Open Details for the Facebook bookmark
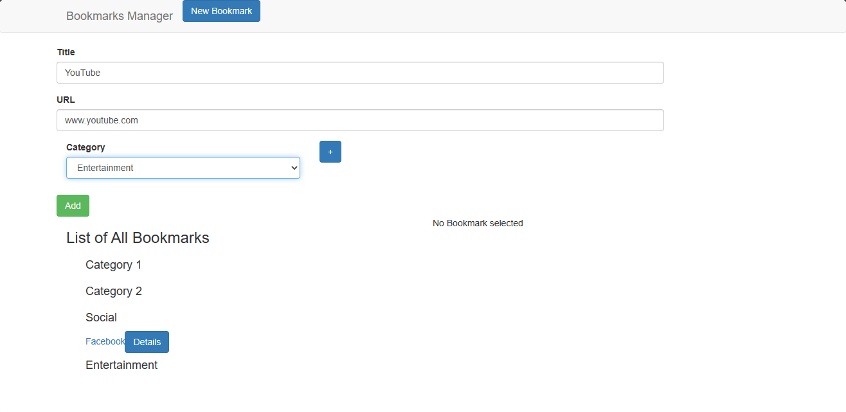846x412 pixels. [x=147, y=342]
